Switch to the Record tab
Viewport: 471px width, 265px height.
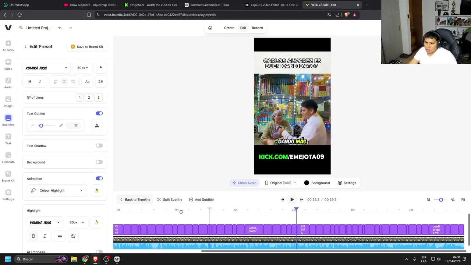257,28
